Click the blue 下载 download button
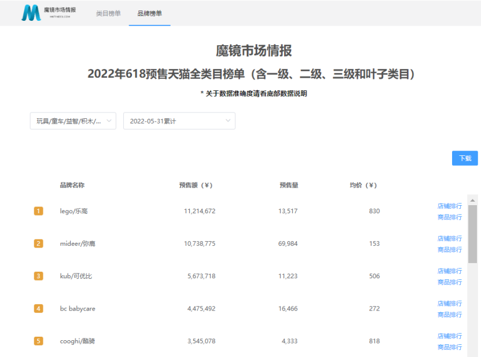The width and height of the screenshot is (481, 357). [464, 158]
